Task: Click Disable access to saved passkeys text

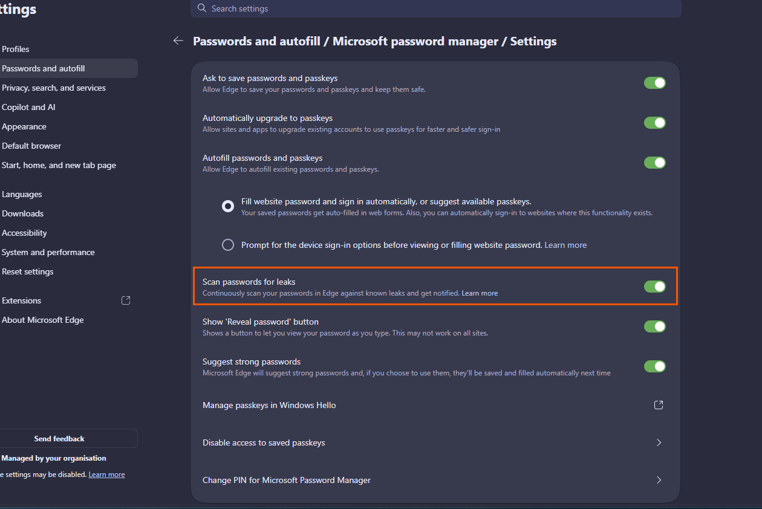Action: pyautogui.click(x=264, y=443)
